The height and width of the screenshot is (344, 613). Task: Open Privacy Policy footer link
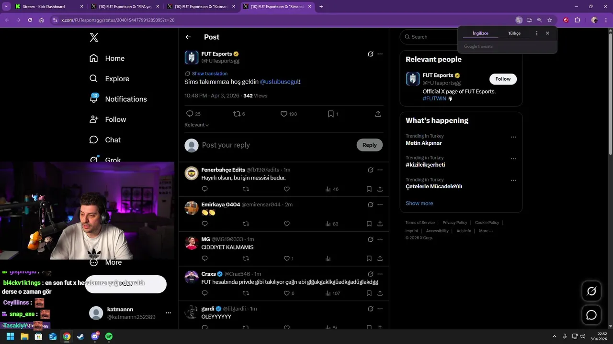[454, 223]
